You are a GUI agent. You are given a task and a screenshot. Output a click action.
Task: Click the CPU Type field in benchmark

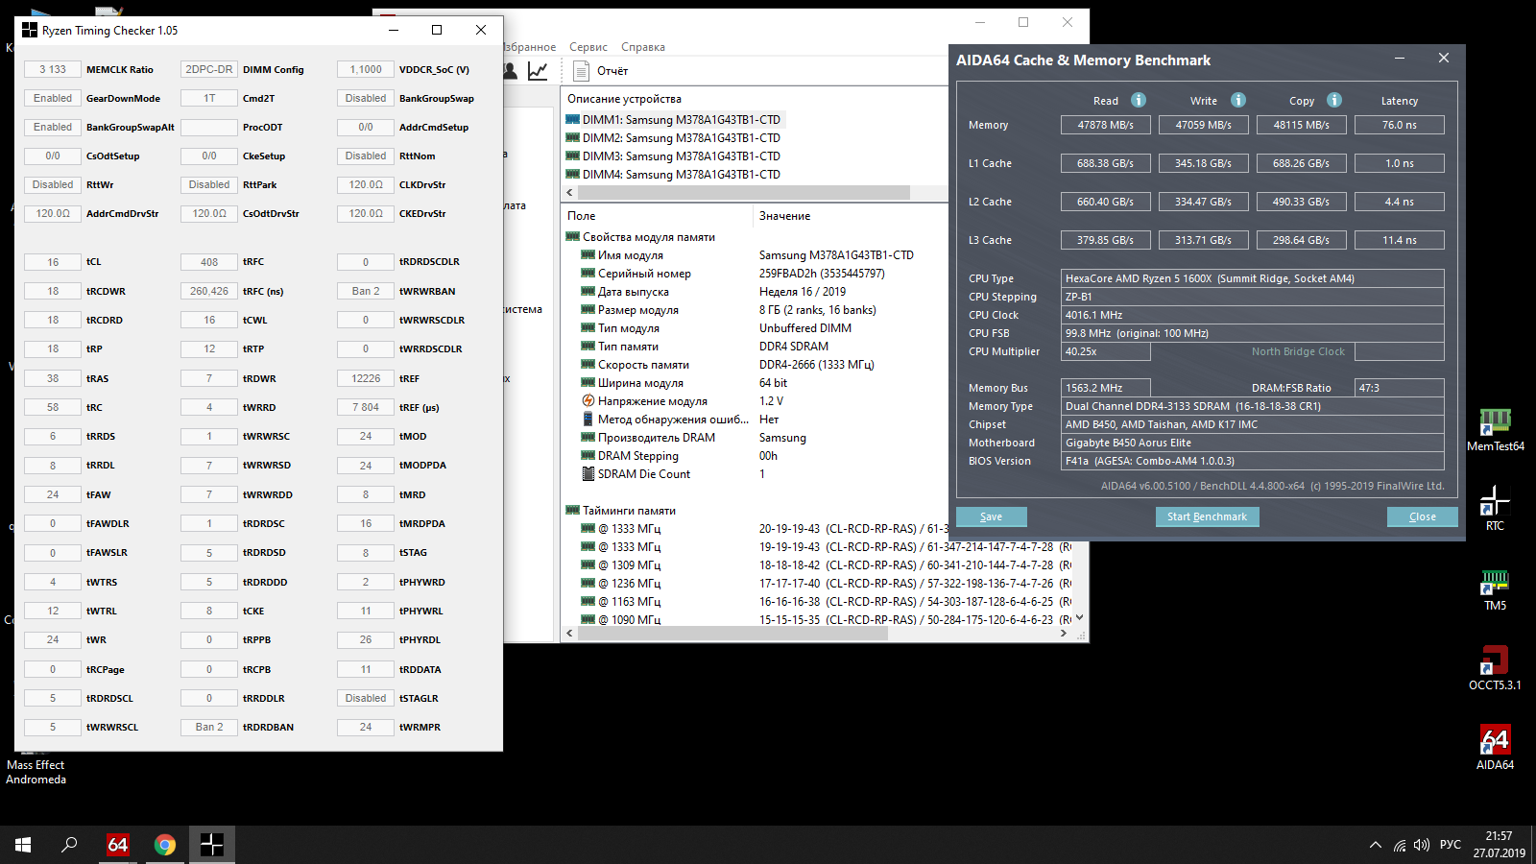(x=1253, y=278)
